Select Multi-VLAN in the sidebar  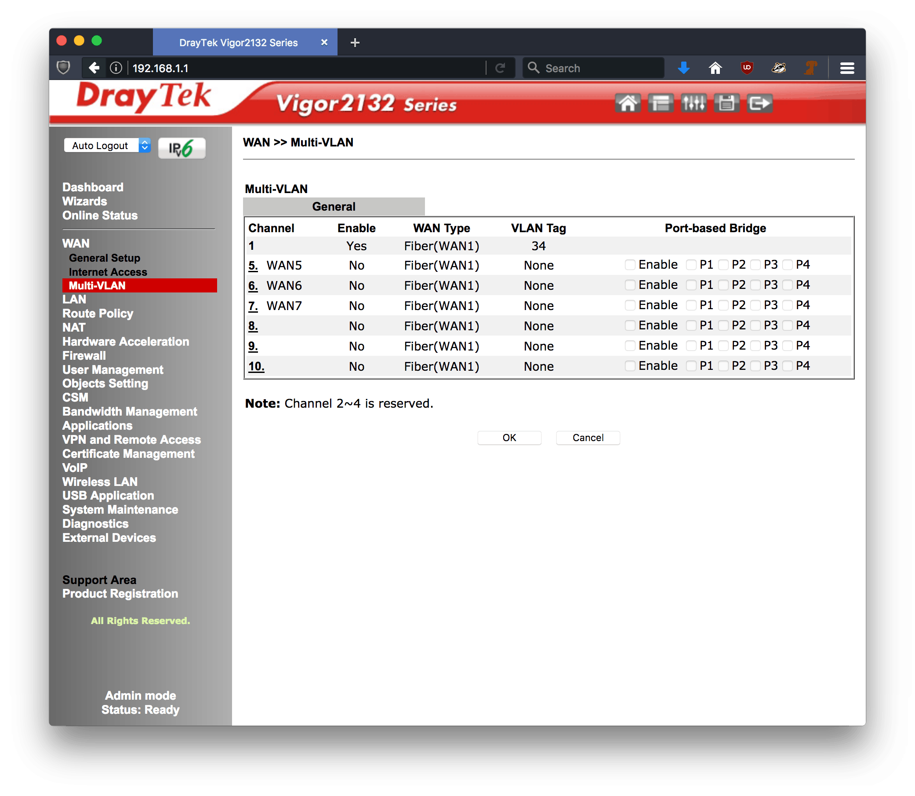point(139,285)
